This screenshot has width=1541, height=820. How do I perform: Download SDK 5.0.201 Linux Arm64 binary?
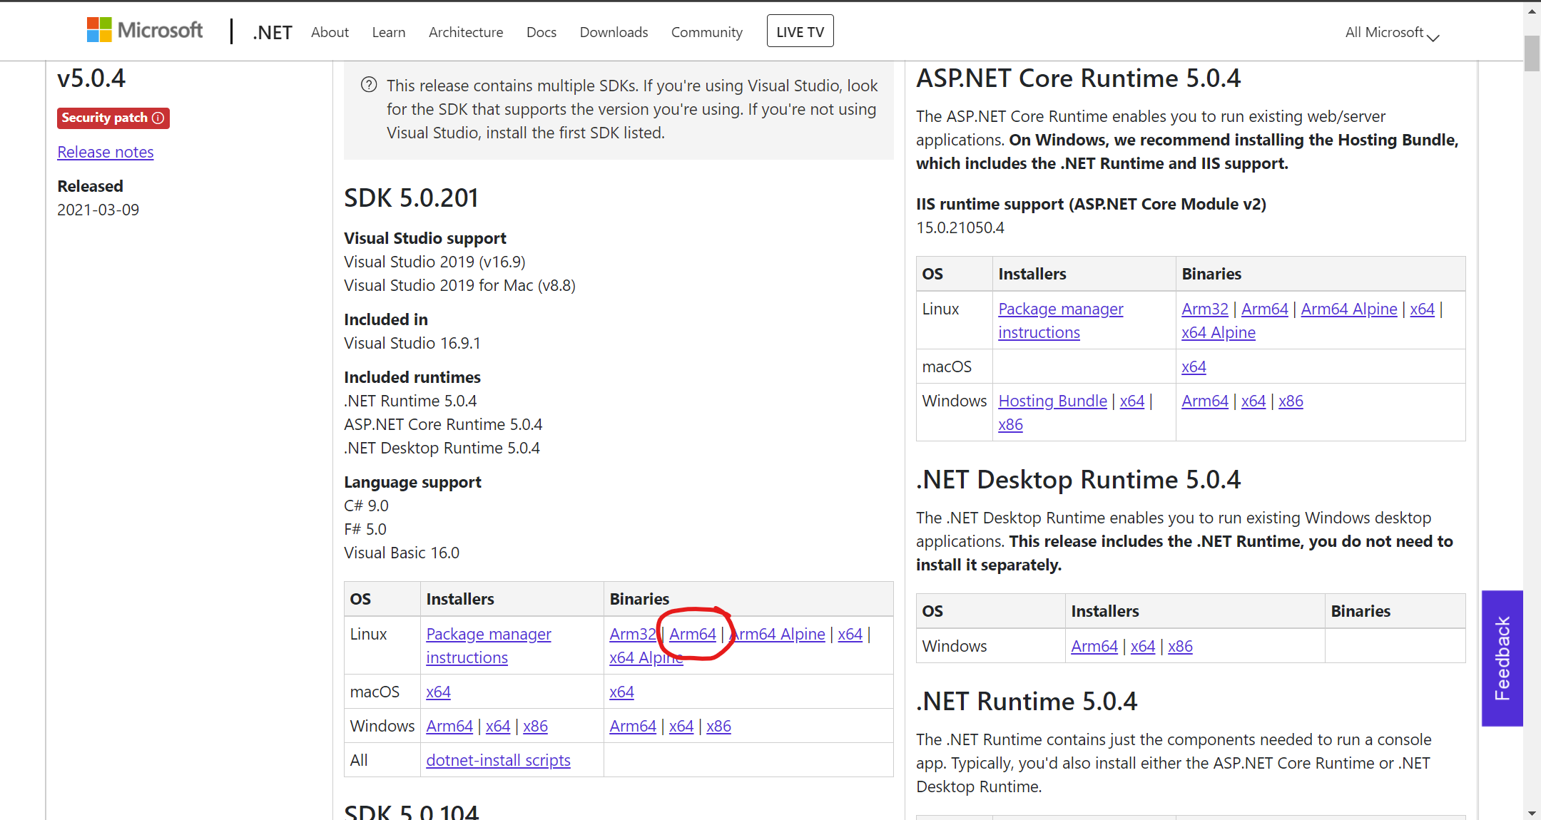coord(692,634)
